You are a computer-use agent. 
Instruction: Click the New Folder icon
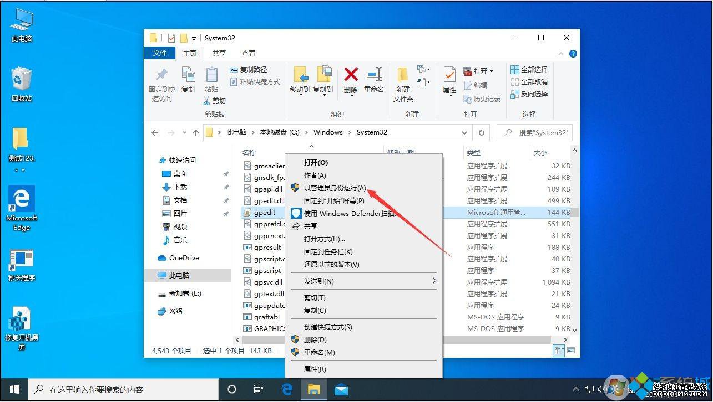pyautogui.click(x=403, y=75)
